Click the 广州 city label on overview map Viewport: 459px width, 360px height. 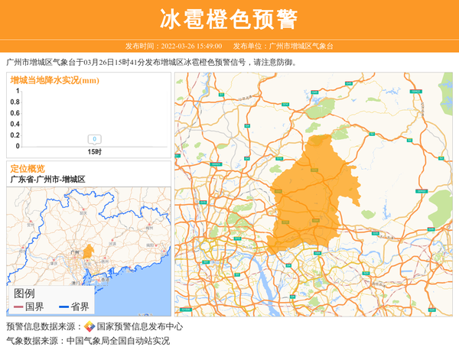click(74, 251)
